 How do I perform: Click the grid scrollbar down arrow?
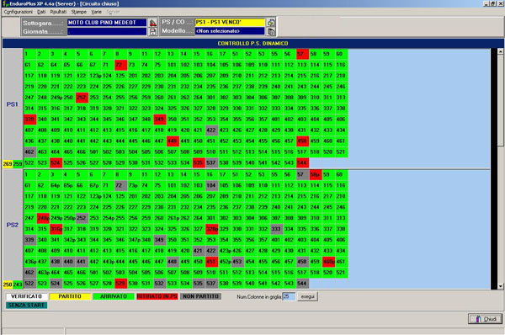click(x=501, y=286)
